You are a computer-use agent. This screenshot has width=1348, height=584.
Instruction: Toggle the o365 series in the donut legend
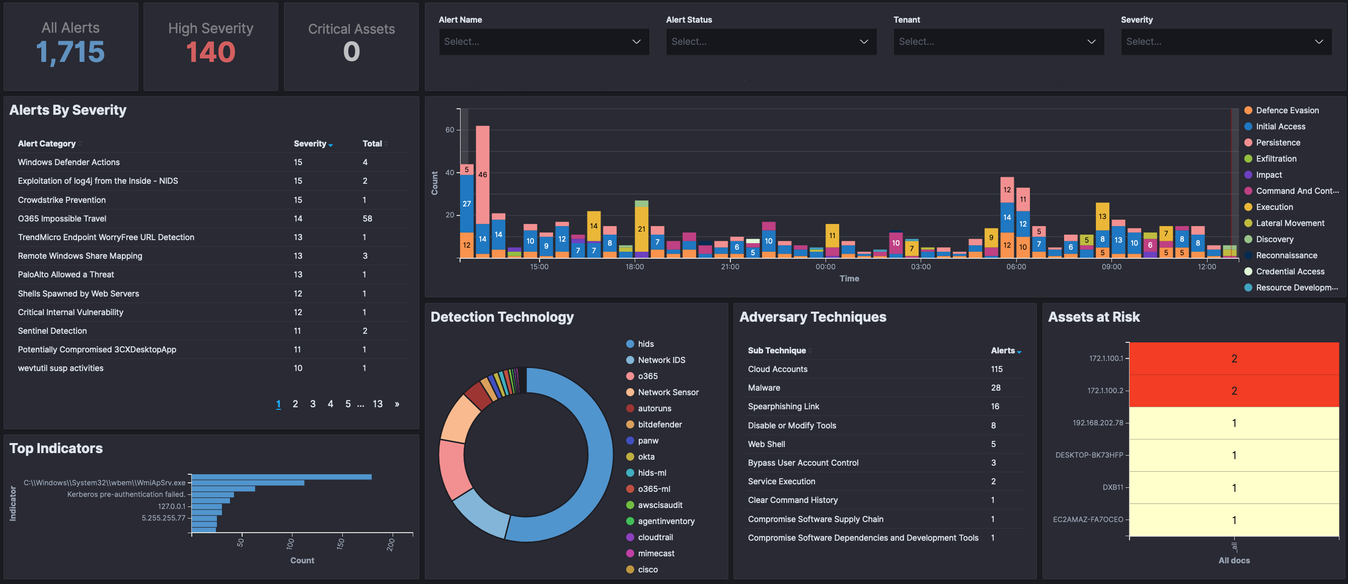pyautogui.click(x=647, y=376)
